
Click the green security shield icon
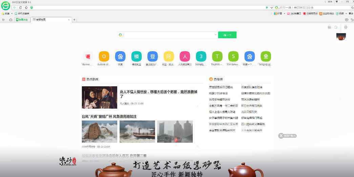point(32,7)
